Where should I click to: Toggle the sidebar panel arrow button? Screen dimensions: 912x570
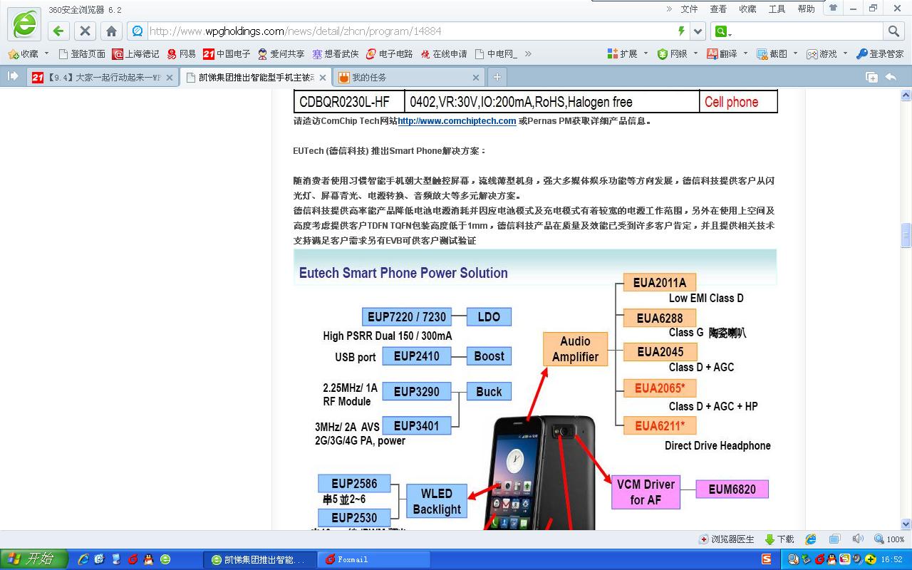pyautogui.click(x=12, y=76)
